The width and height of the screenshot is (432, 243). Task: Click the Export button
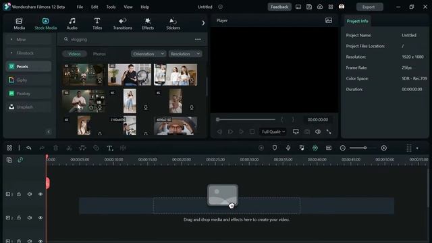click(369, 7)
